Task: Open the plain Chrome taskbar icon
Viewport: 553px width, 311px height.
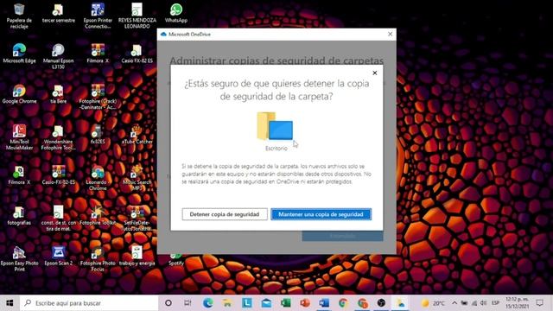Action: (x=343, y=303)
